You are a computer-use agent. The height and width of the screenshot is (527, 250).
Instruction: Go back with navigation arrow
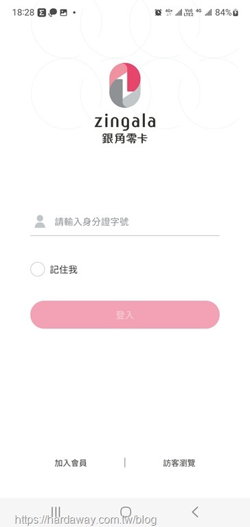(x=195, y=511)
